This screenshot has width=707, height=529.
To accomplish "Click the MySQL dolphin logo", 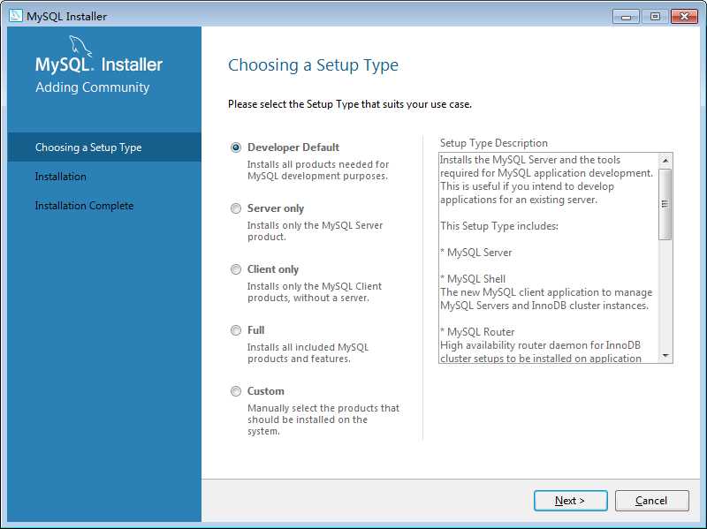I will [x=80, y=47].
